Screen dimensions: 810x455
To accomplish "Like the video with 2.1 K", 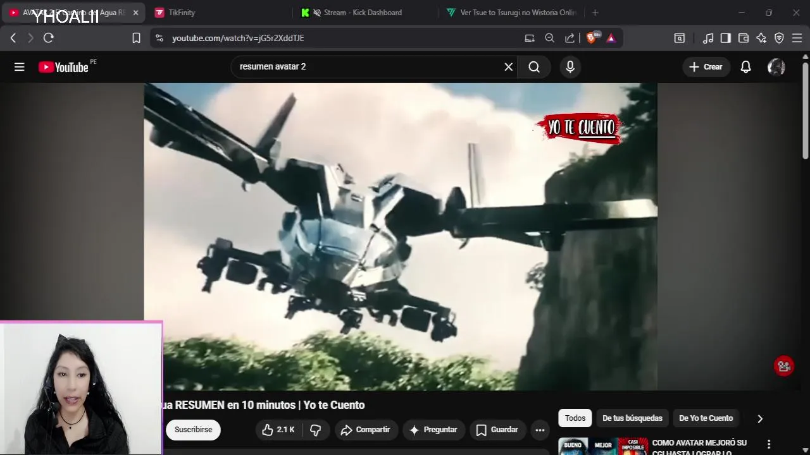I will click(278, 430).
